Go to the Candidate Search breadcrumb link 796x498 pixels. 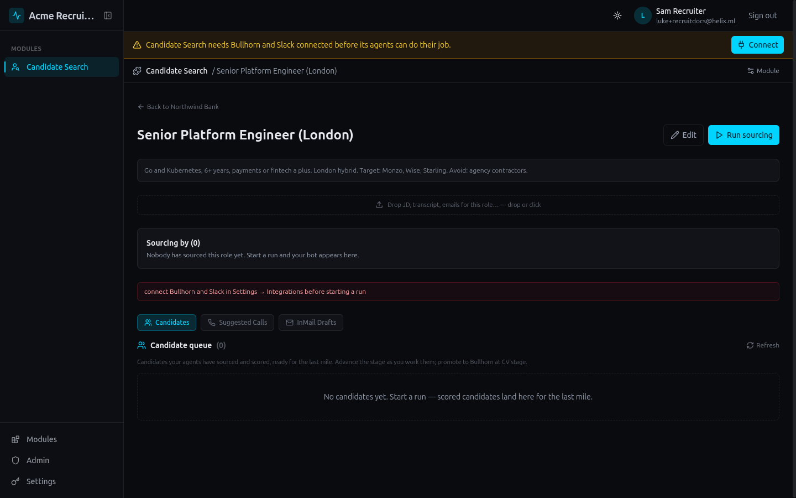point(176,71)
